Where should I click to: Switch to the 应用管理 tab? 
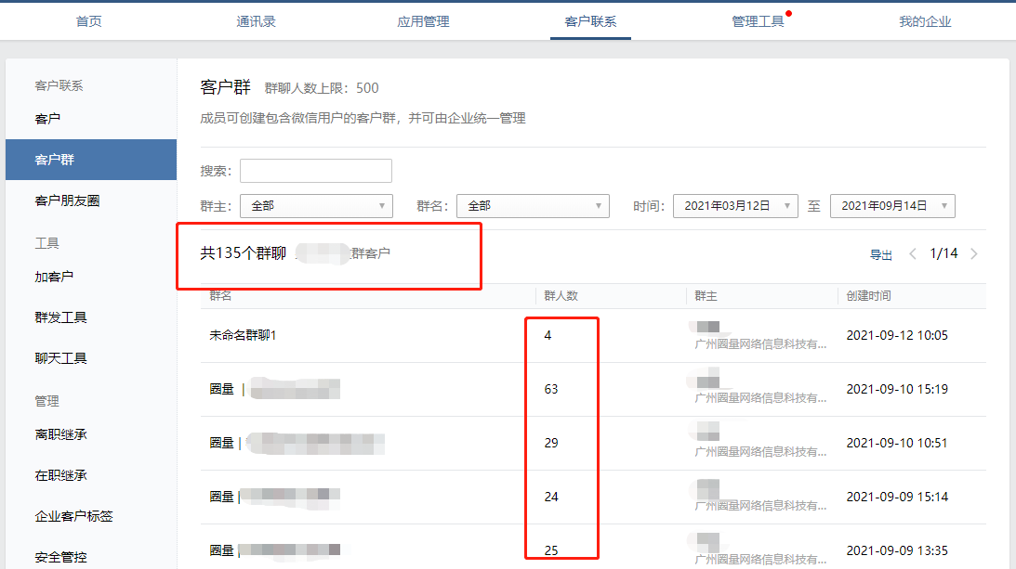click(x=423, y=20)
